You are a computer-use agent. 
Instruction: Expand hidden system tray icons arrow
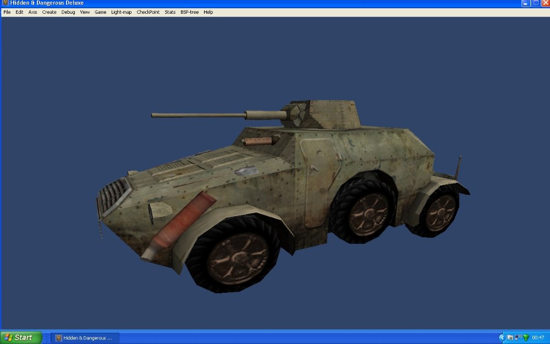(502, 337)
